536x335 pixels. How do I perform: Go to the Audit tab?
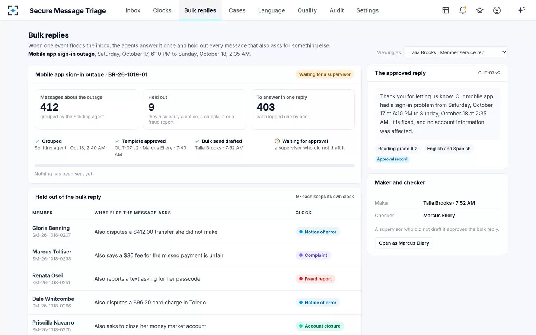(x=336, y=10)
